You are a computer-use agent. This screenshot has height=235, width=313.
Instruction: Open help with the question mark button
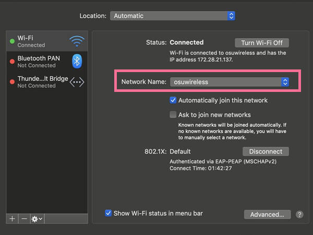point(299,215)
